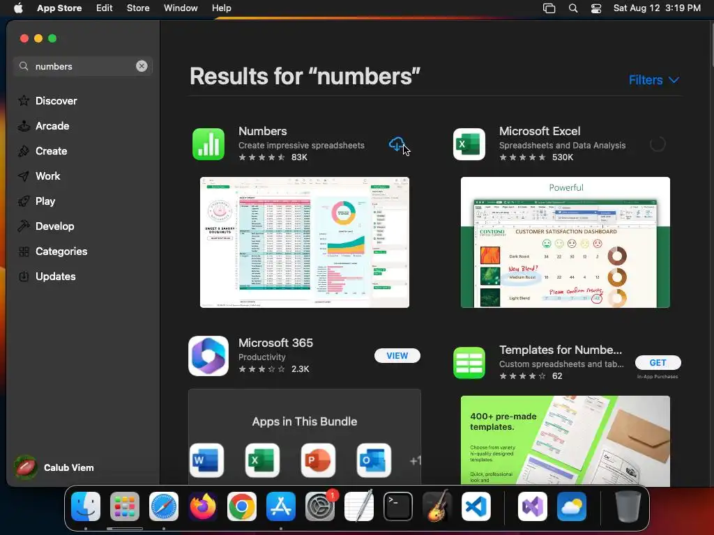
Task: Select the Create sidebar category
Action: pyautogui.click(x=51, y=150)
